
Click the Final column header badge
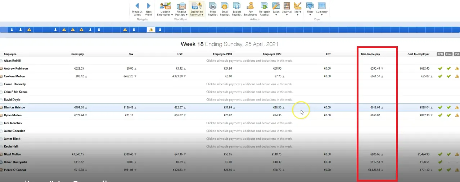click(449, 54)
